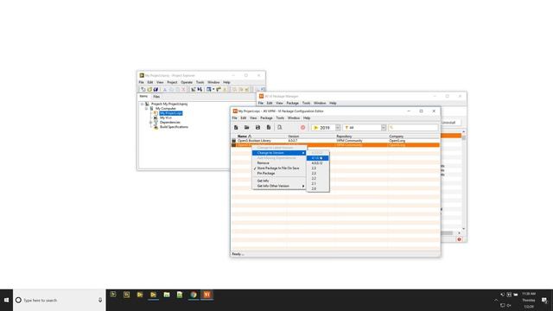This screenshot has height=311, width=553.
Task: Click microphone icon in taskbar search
Action: 100,300
